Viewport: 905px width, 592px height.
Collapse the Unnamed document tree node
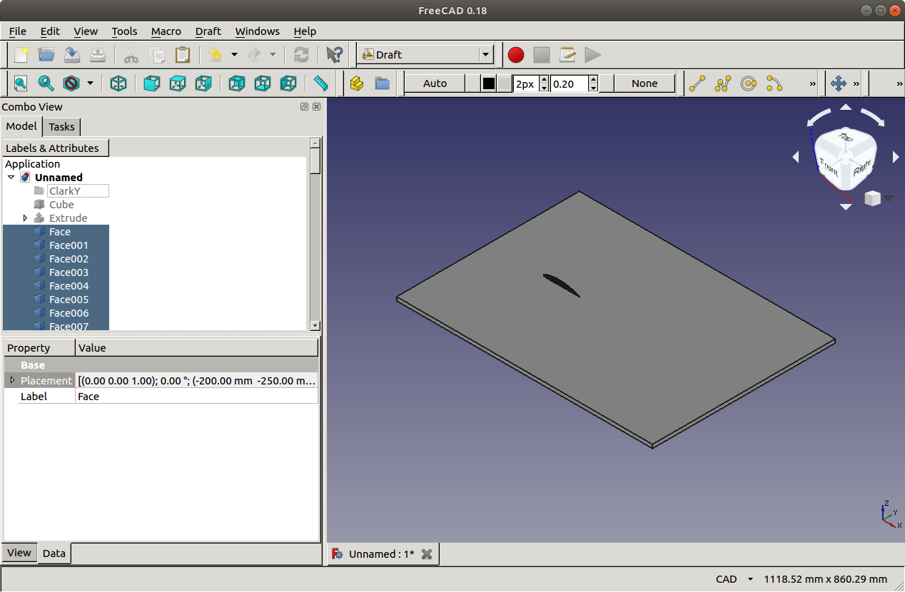pos(11,178)
